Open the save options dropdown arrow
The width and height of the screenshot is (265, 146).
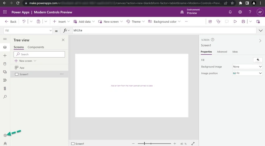coord(250,21)
